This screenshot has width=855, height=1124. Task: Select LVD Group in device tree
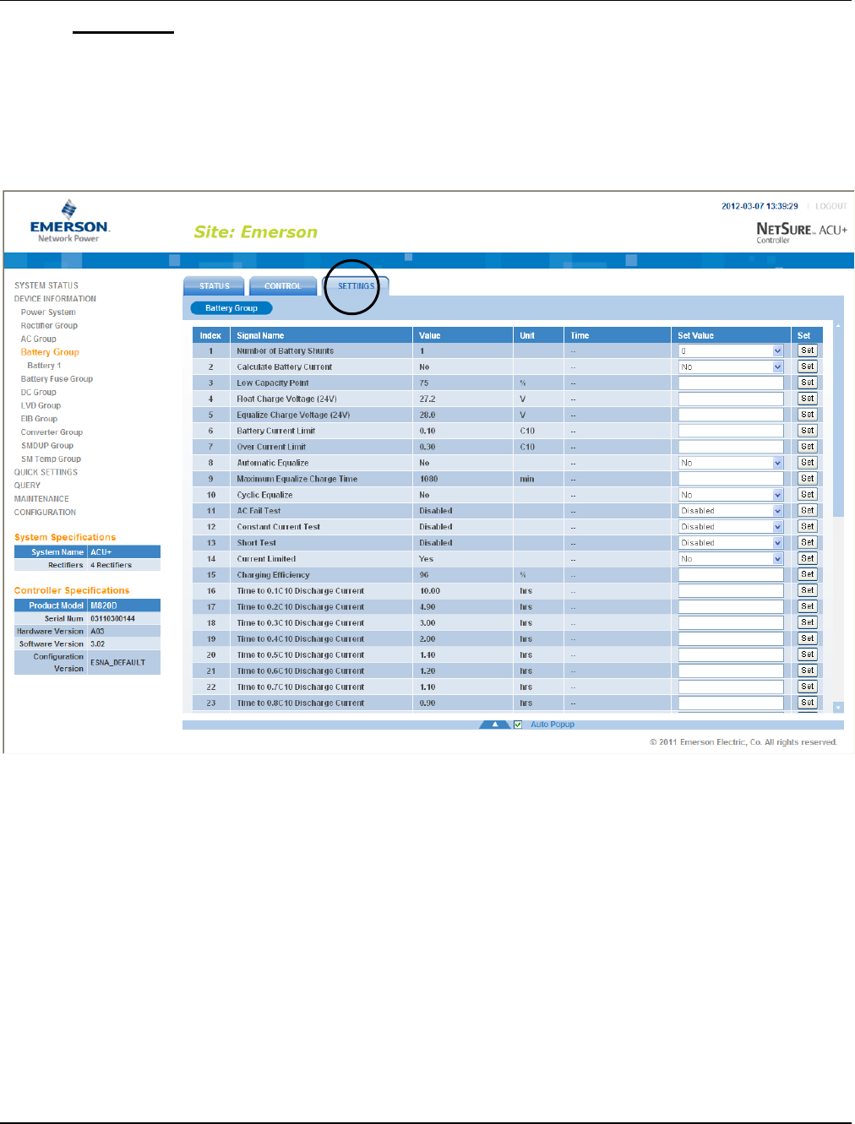coord(41,406)
